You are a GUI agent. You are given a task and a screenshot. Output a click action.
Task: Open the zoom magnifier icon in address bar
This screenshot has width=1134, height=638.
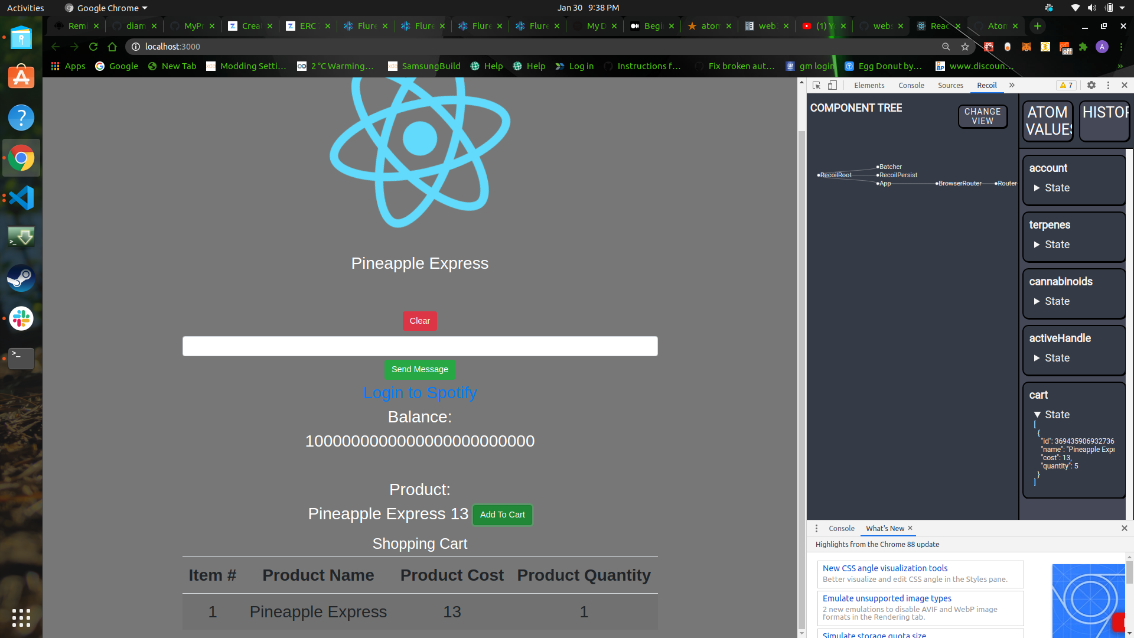[946, 47]
